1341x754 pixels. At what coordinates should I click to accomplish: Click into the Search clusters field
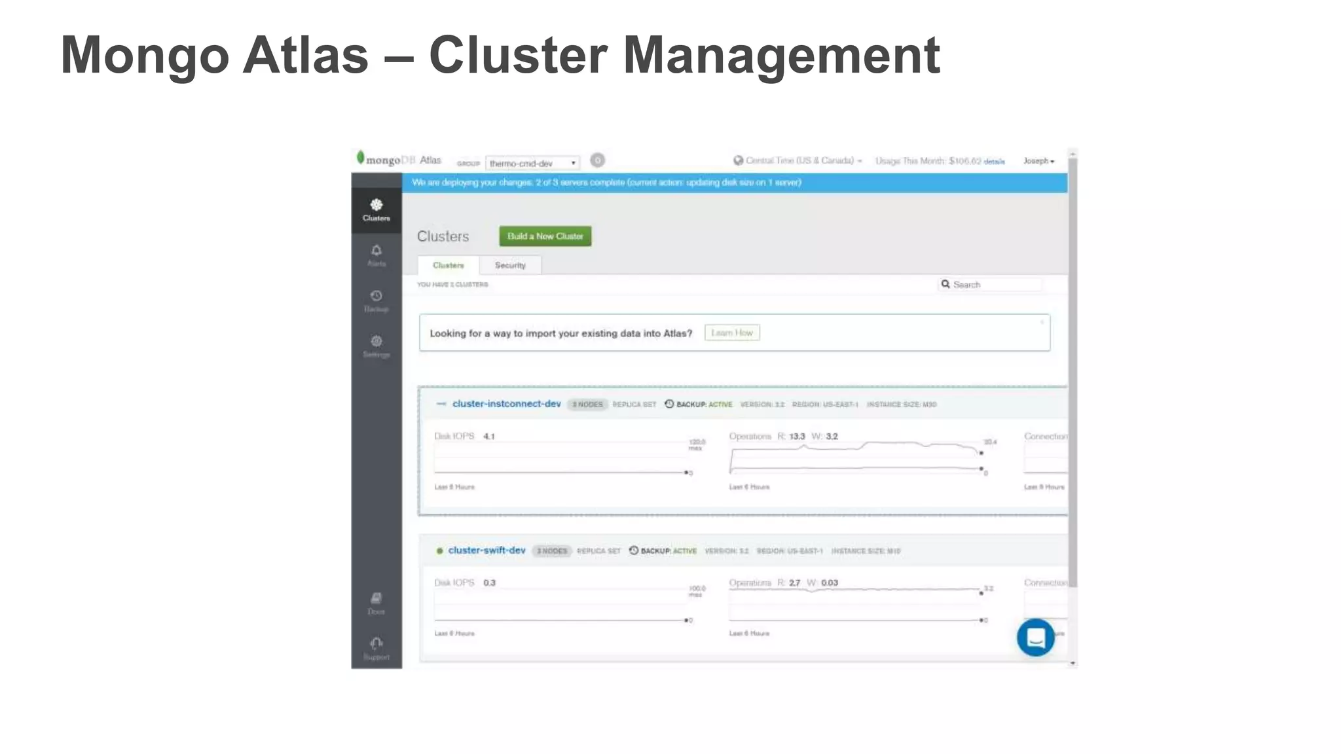[x=991, y=284]
